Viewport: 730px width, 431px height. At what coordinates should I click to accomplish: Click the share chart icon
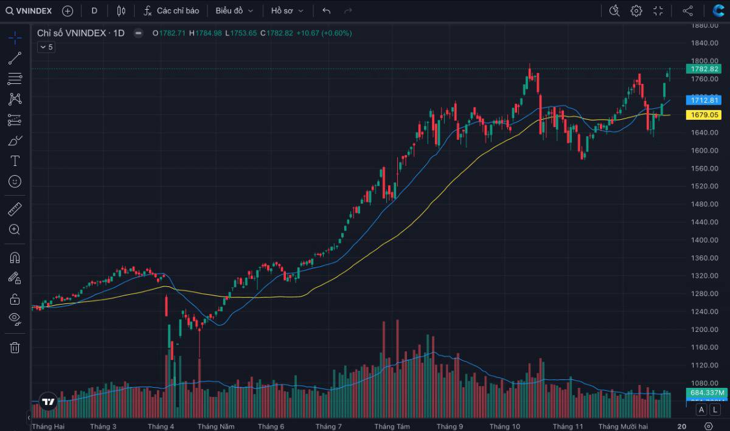(687, 10)
